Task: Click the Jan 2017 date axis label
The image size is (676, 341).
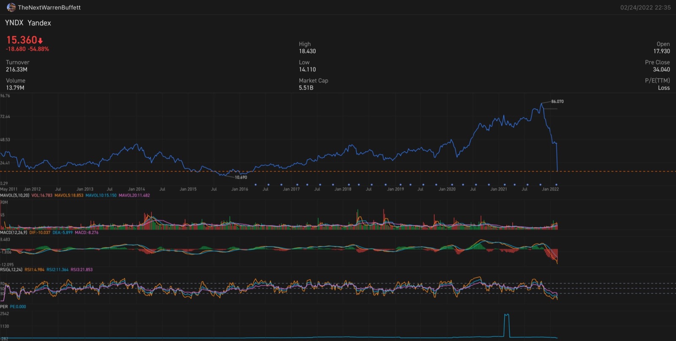Action: pos(291,189)
